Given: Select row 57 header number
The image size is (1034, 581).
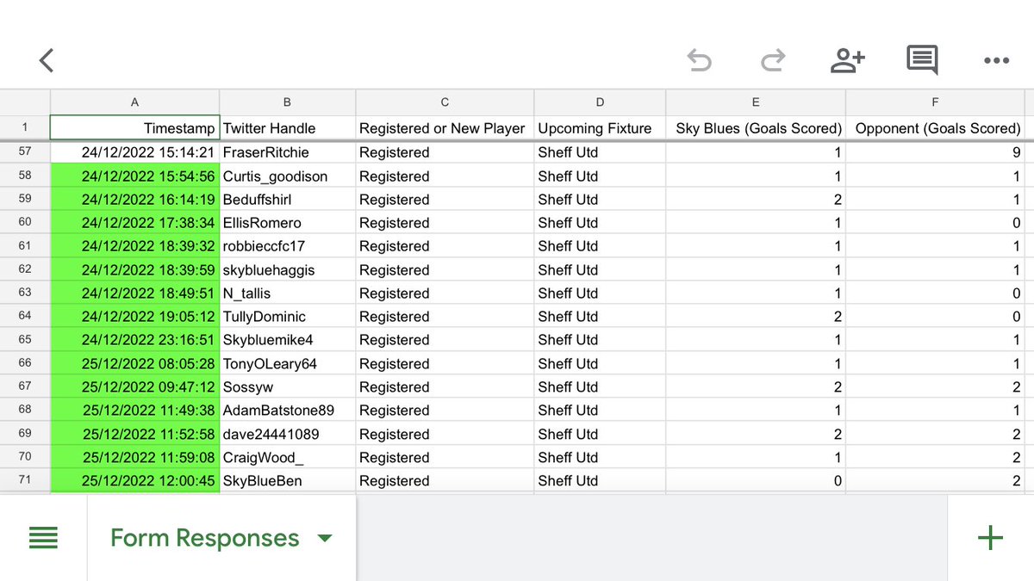Looking at the screenshot, I should 25,152.
